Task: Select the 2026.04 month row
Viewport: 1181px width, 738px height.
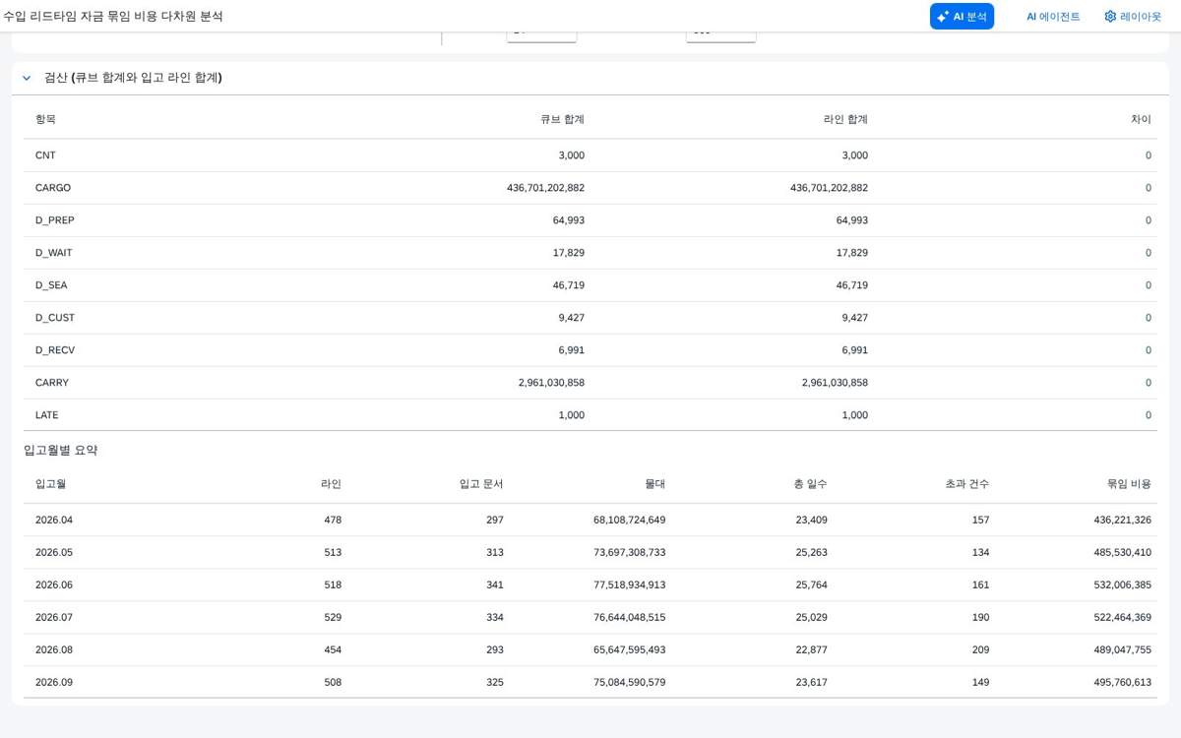Action: (590, 521)
